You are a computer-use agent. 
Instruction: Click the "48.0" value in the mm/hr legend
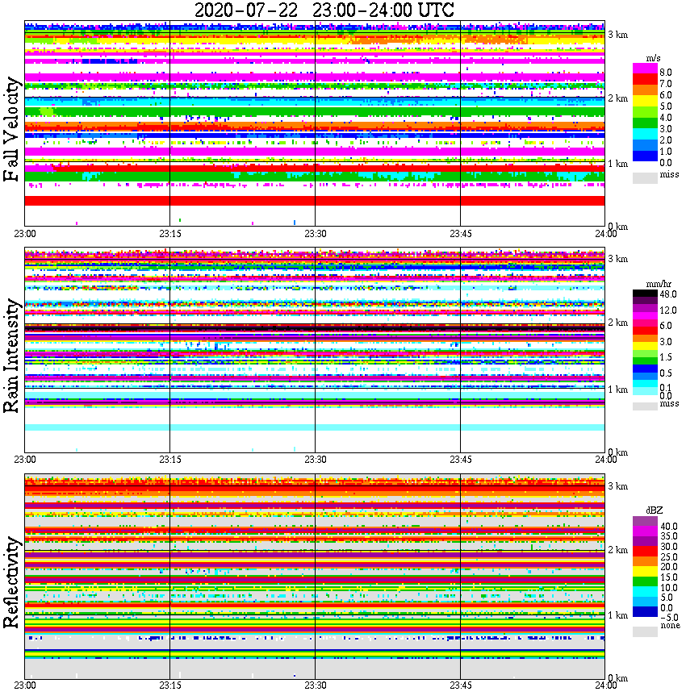(x=667, y=294)
